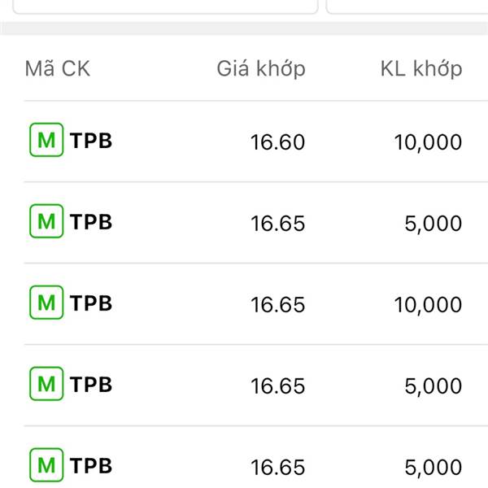The image size is (488, 488).
Task: Click the 16.65 price in the second row
Action: (277, 224)
